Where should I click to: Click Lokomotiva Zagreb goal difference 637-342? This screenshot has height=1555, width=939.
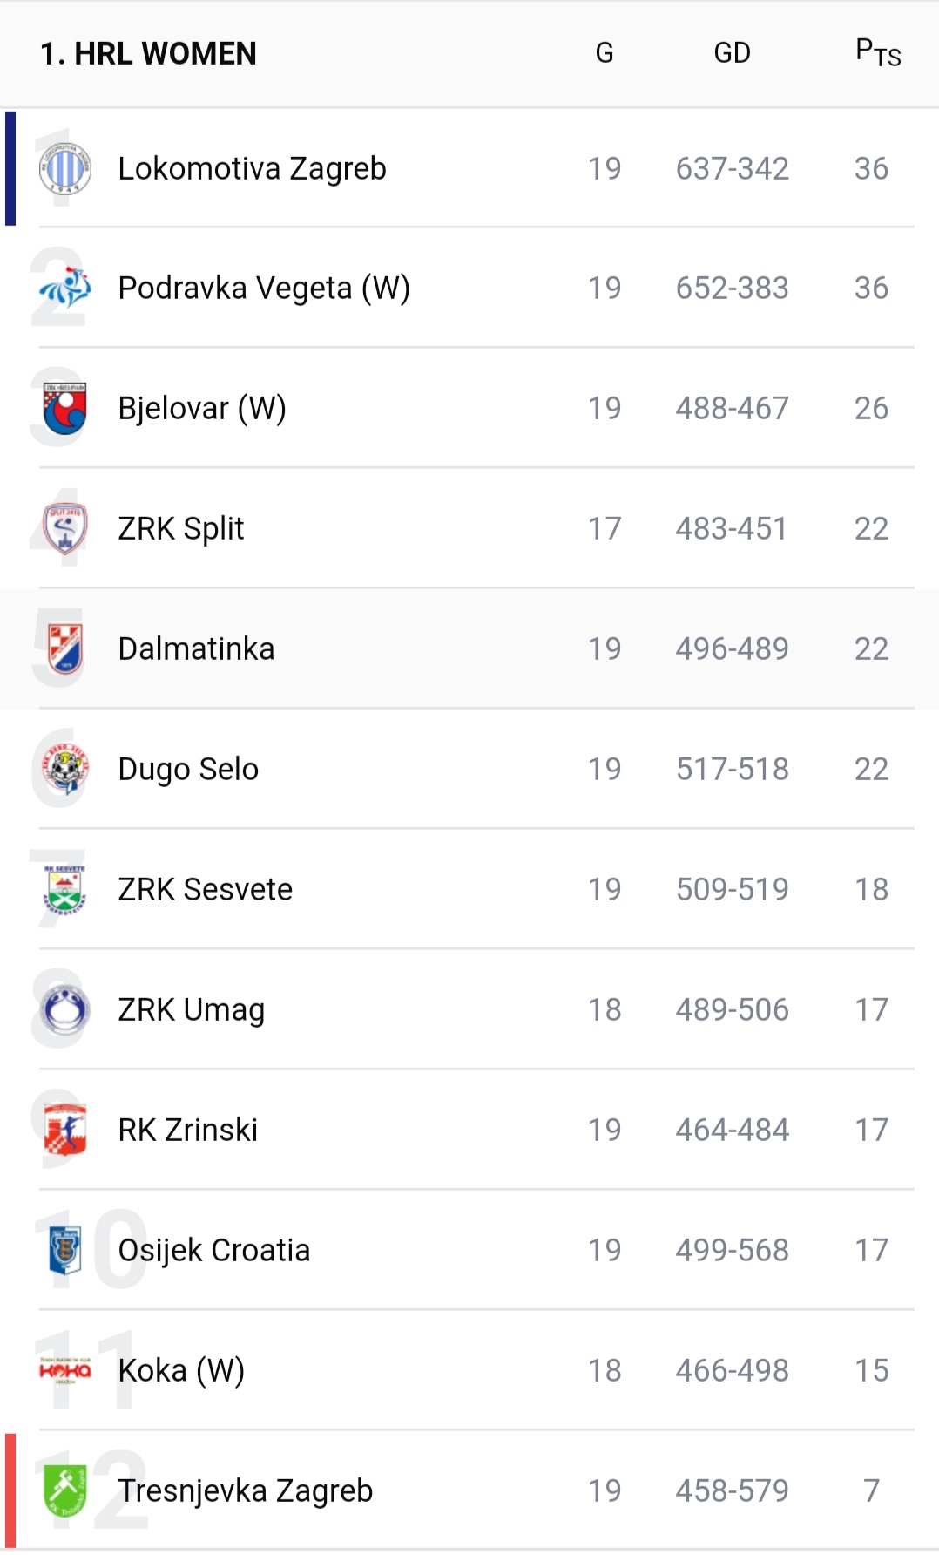(x=733, y=168)
